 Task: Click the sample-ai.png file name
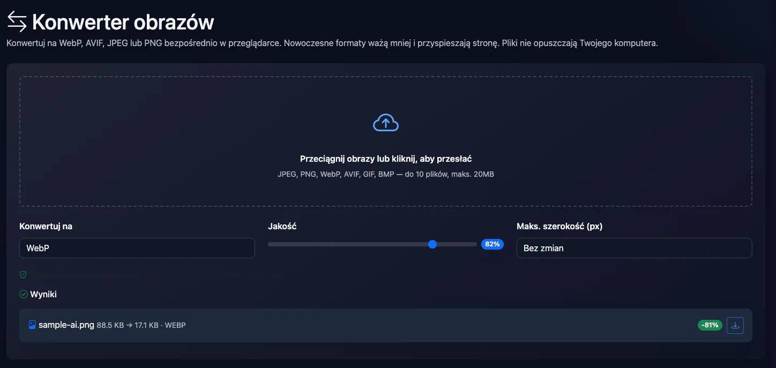(x=66, y=325)
